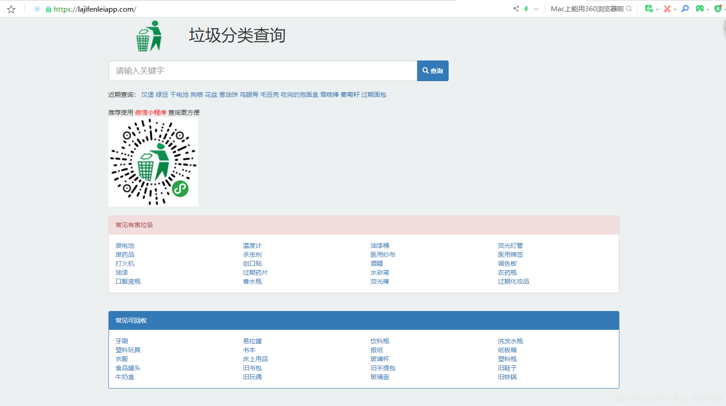
Task: Click the 玻璃杯 link
Action: coord(380,359)
